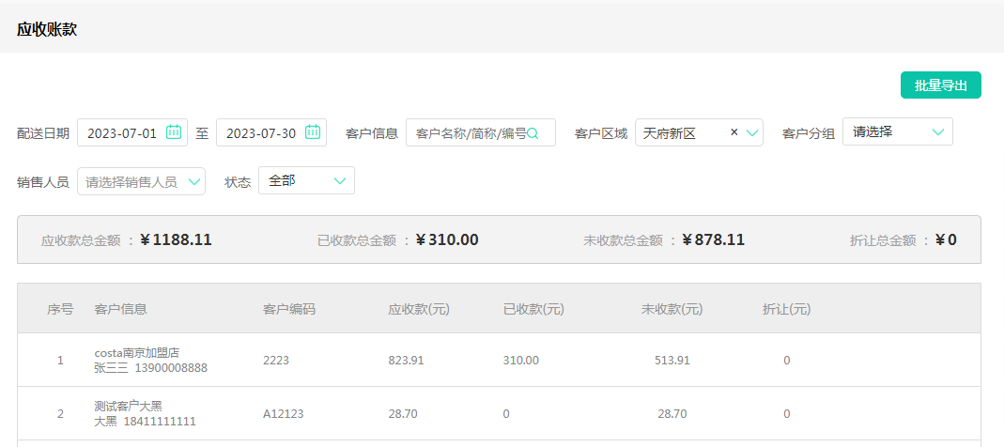The height and width of the screenshot is (447, 1004).
Task: Click the customer search magnifier icon
Action: point(533,133)
